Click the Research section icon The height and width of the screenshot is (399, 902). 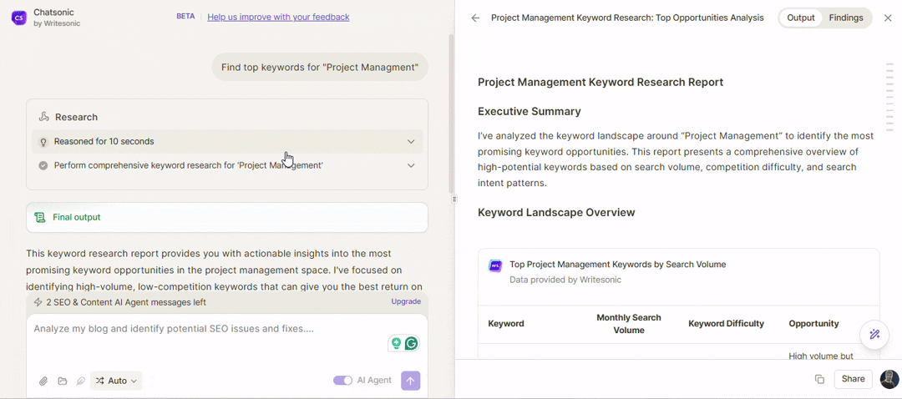click(x=44, y=117)
